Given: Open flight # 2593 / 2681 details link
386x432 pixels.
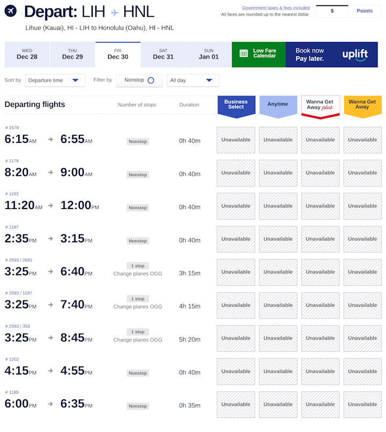Looking at the screenshot, I should [x=19, y=260].
